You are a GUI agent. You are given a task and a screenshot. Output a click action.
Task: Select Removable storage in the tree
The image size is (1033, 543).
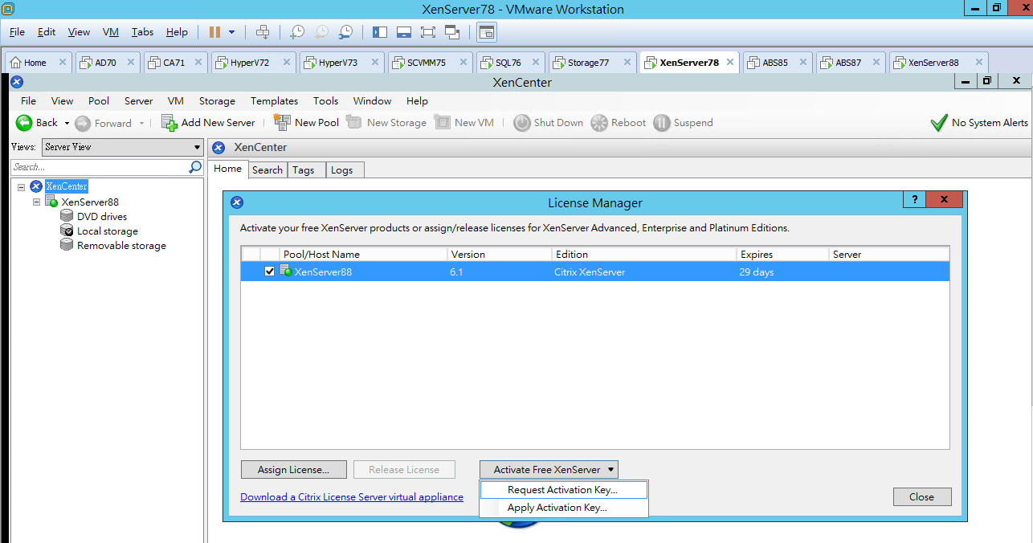[x=121, y=246]
